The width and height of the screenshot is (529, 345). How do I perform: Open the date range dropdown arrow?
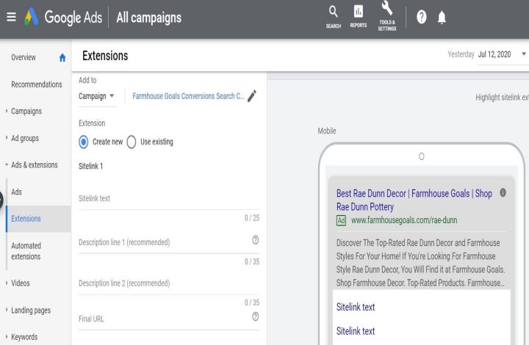point(524,54)
